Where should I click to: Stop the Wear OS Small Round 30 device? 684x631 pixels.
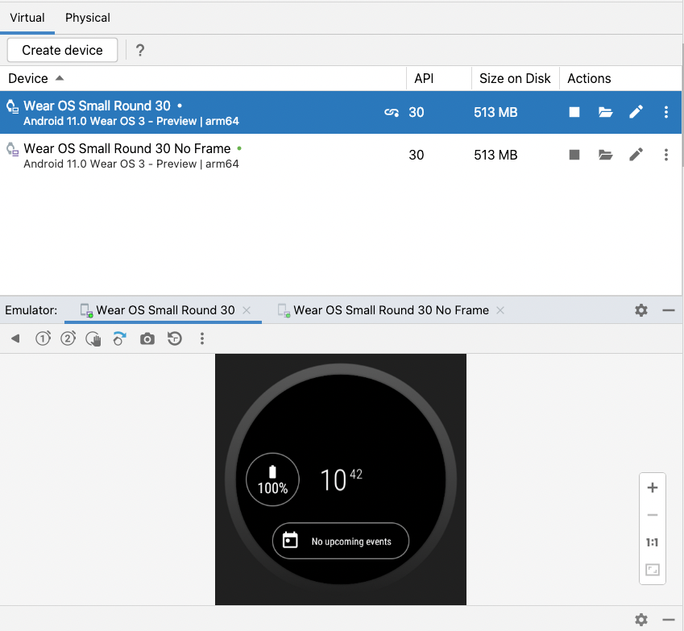[x=574, y=113]
